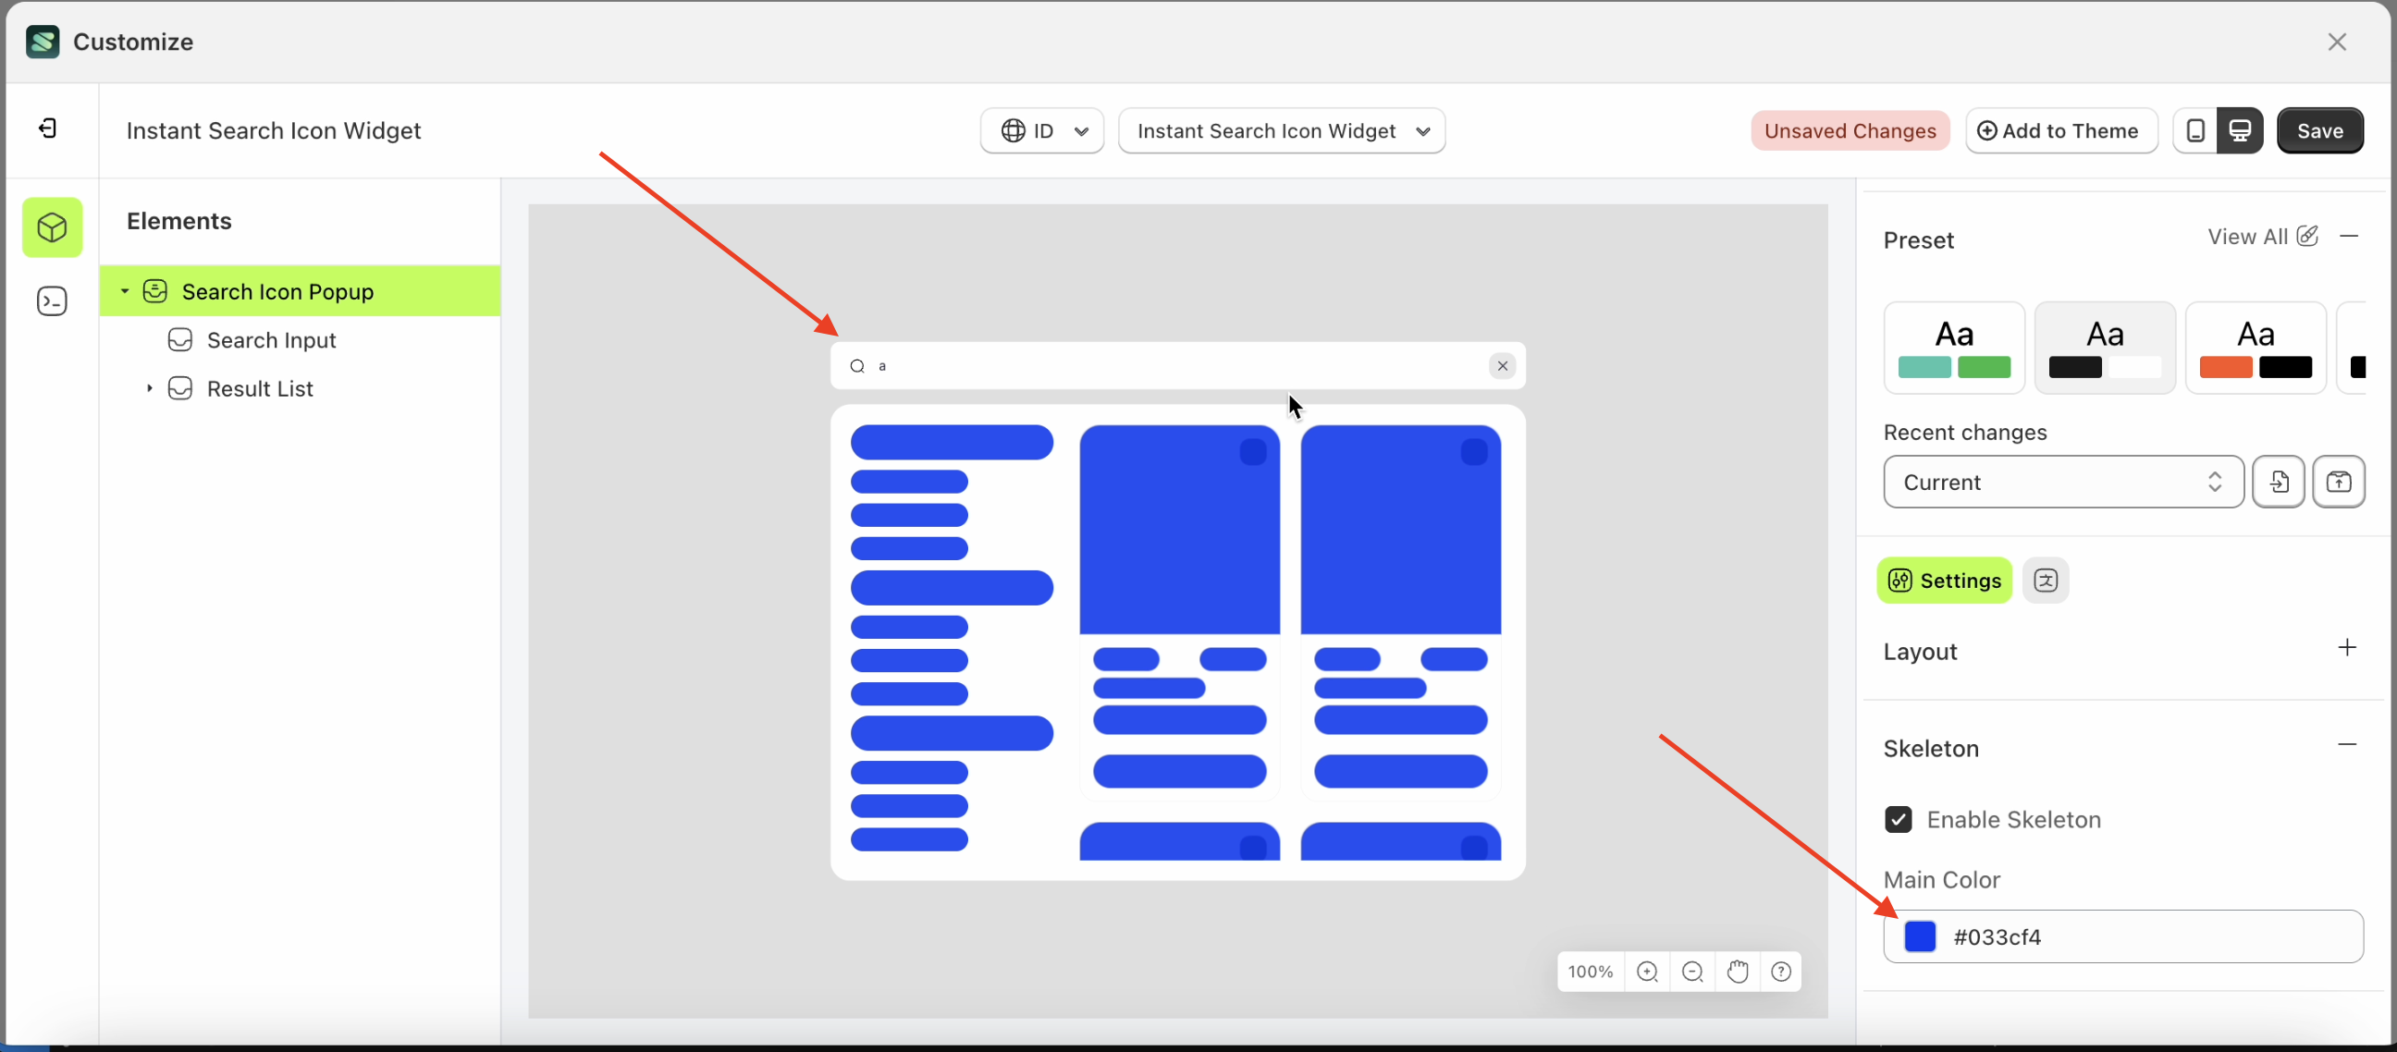Import a preset from file
The width and height of the screenshot is (2397, 1052).
(x=2279, y=481)
